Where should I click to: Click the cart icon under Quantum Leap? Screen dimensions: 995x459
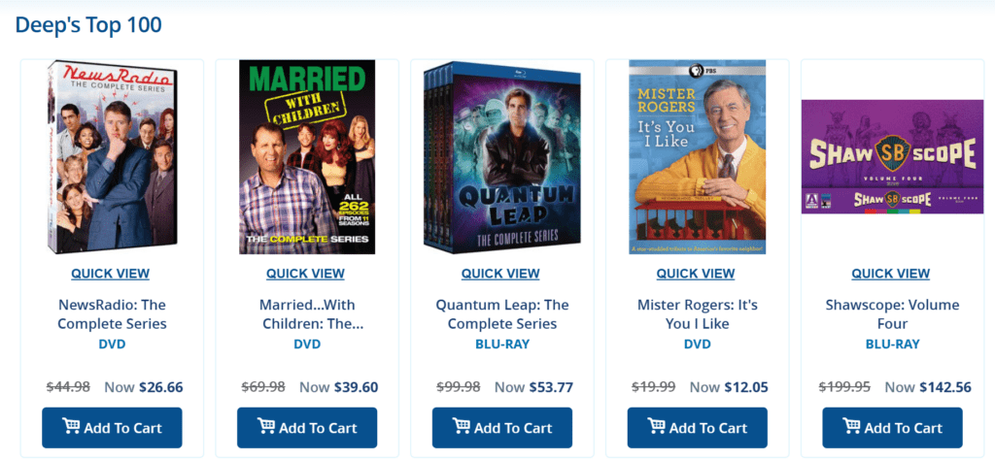tap(462, 427)
